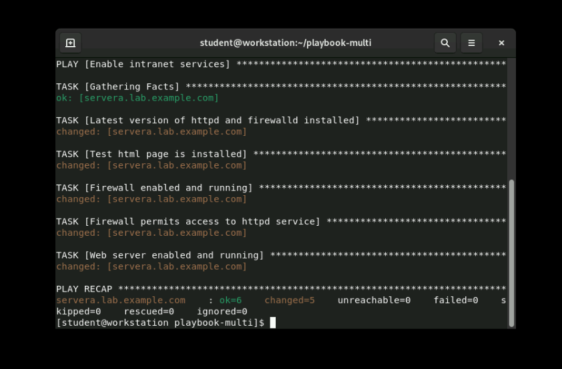Image resolution: width=562 pixels, height=369 pixels.
Task: Click the TASK [Firewall enabled and running] line
Action: pos(281,188)
